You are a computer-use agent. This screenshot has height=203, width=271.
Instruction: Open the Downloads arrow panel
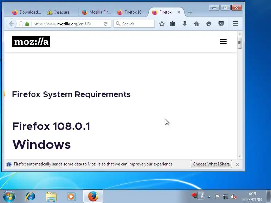point(185,24)
